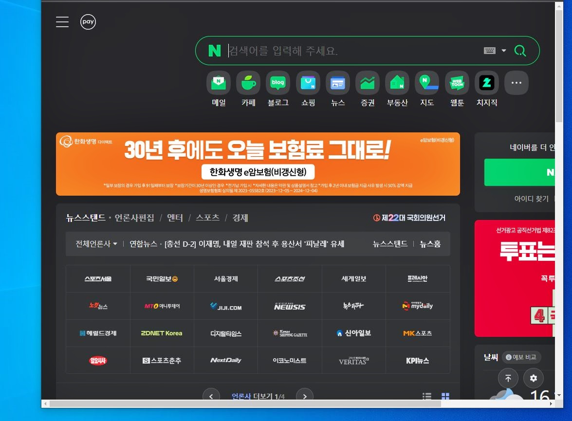This screenshot has width=572, height=421.
Task: Open the 카페 (Cafe) shortcut icon
Action: [248, 83]
